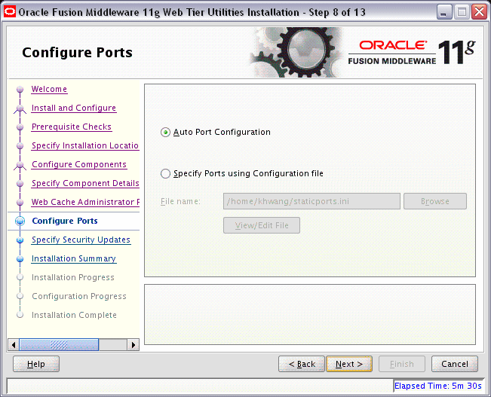Minimize the installer window
The width and height of the screenshot is (491, 397).
(443, 12)
